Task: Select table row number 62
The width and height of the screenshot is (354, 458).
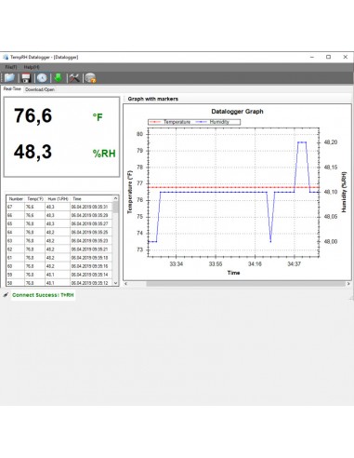Action: [x=59, y=249]
